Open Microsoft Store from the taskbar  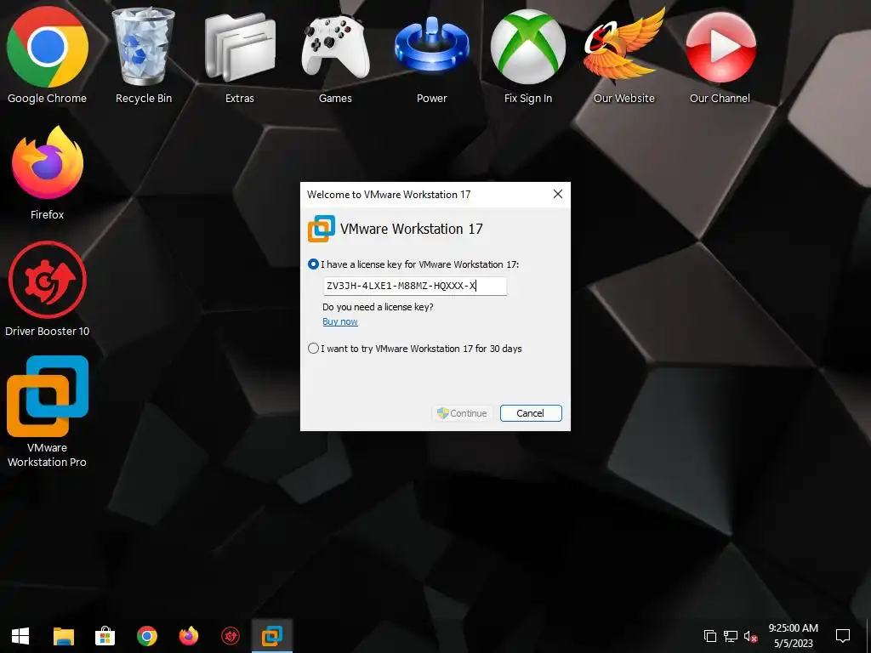coord(105,636)
